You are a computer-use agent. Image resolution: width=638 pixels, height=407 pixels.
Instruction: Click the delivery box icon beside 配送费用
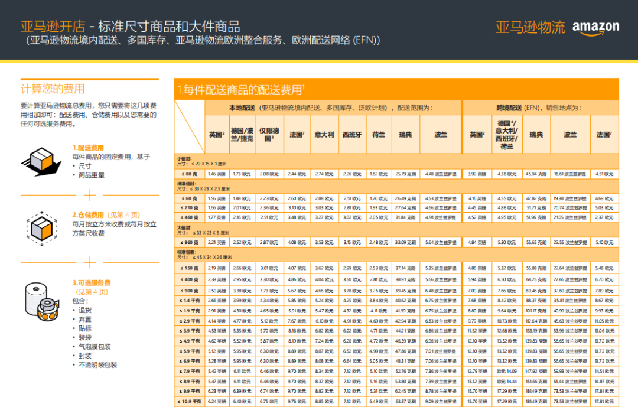tap(41, 161)
